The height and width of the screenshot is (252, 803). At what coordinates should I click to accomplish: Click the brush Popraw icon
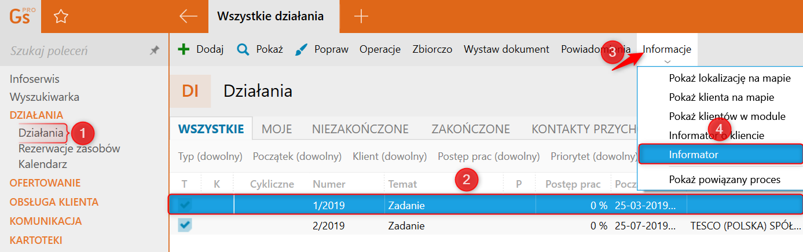301,49
